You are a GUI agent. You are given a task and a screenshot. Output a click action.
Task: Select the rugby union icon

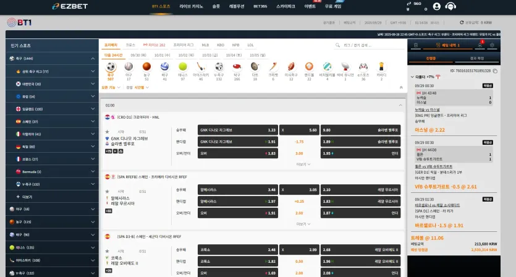pyautogui.click(x=345, y=67)
